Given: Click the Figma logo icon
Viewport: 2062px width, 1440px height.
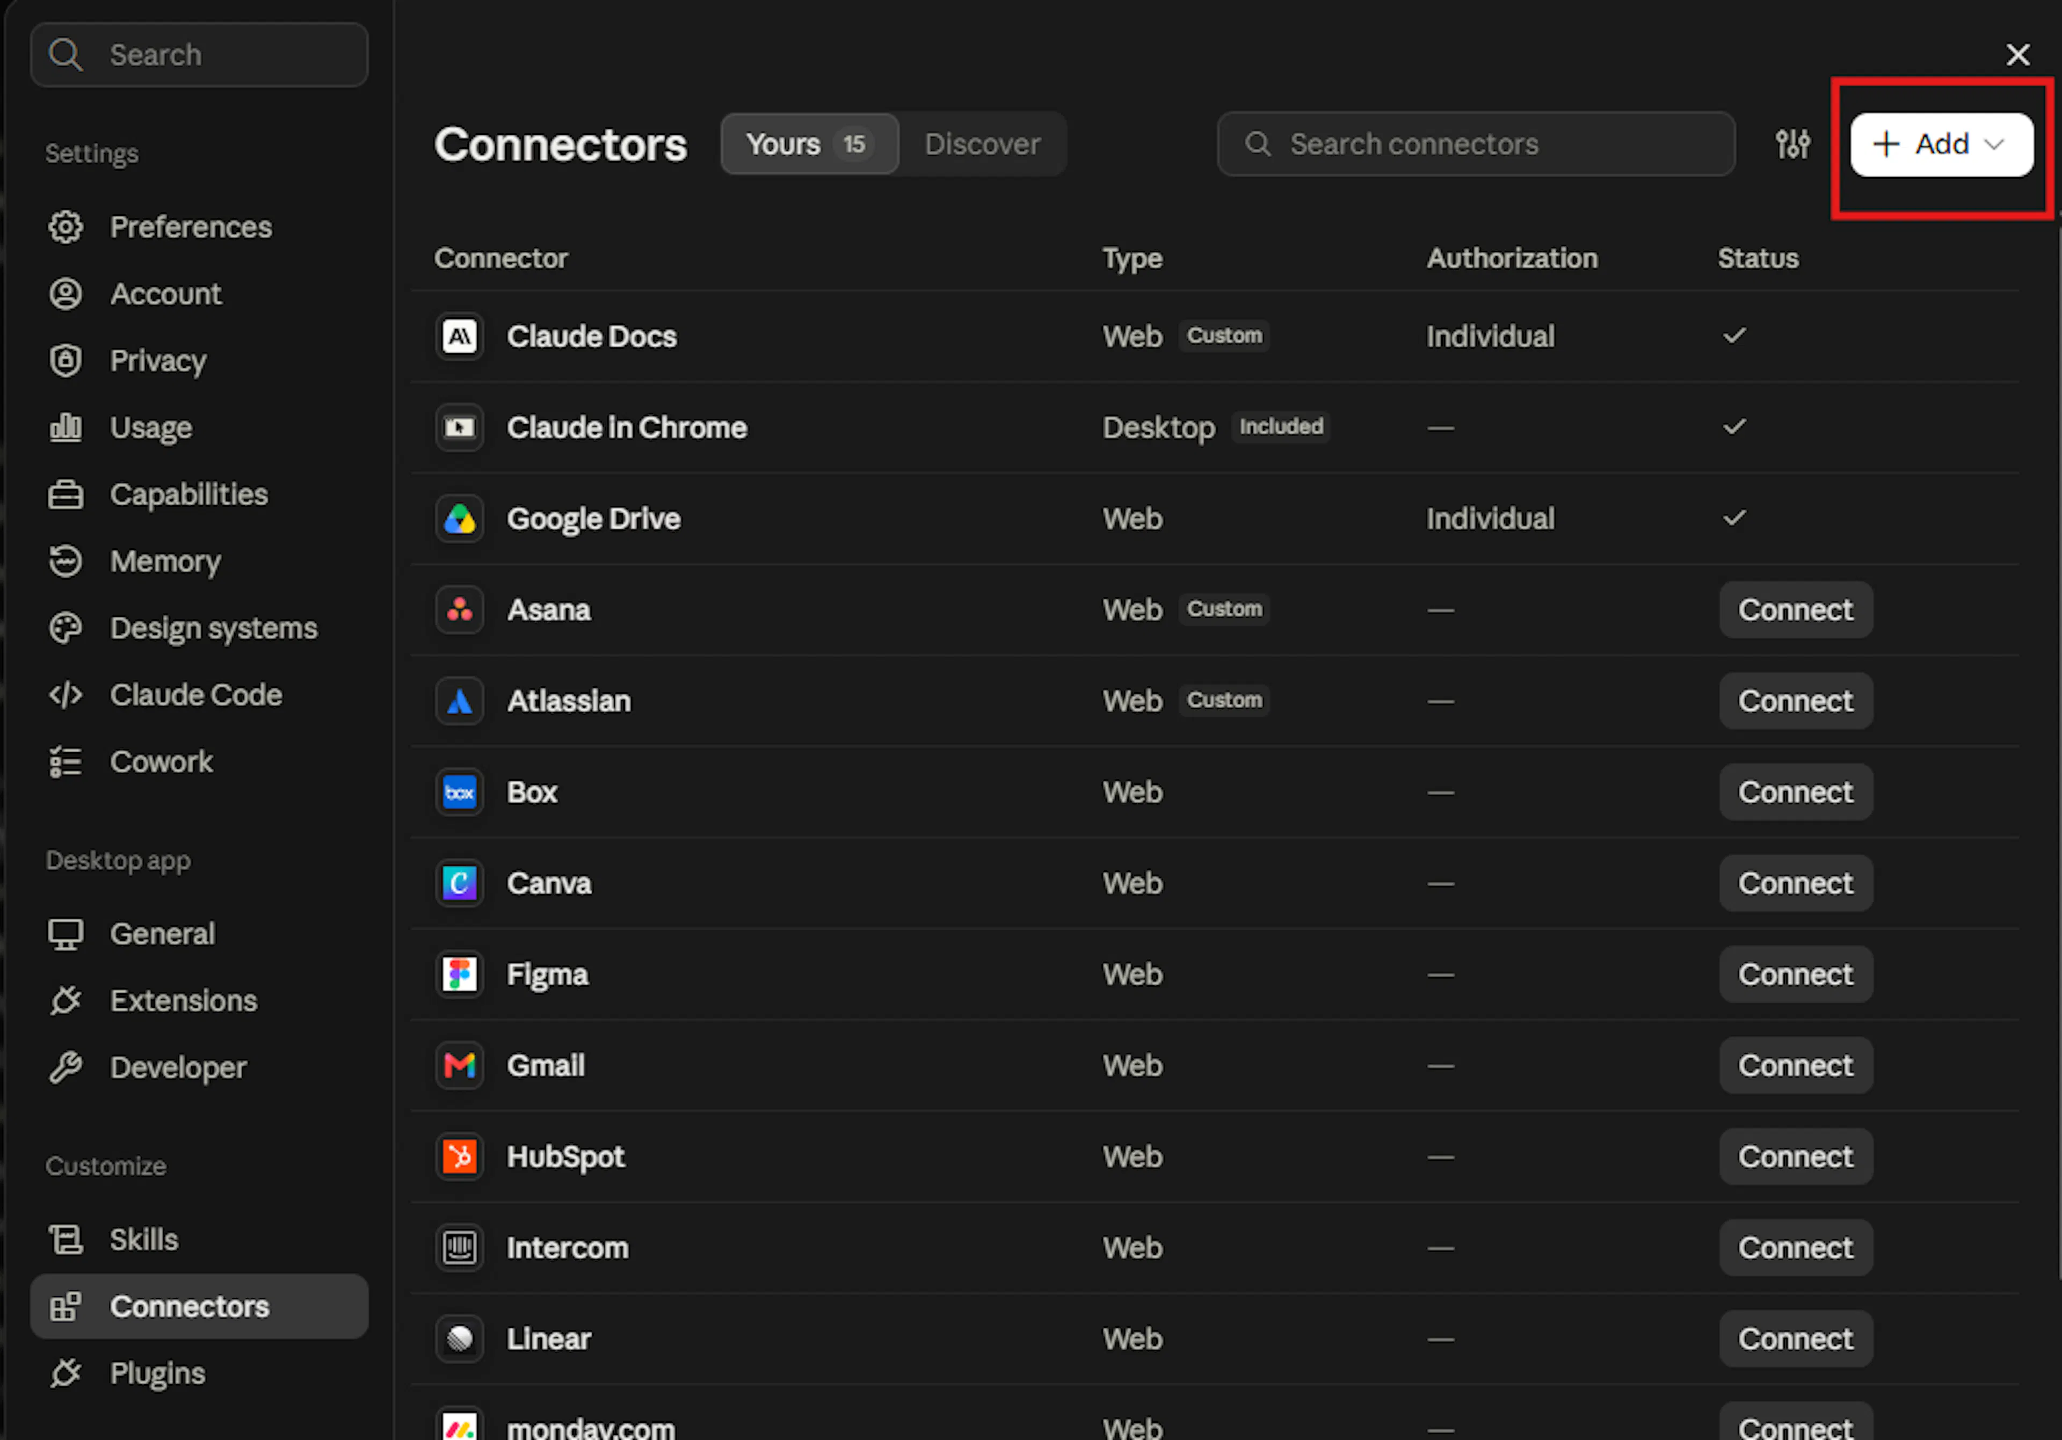Looking at the screenshot, I should (x=460, y=974).
